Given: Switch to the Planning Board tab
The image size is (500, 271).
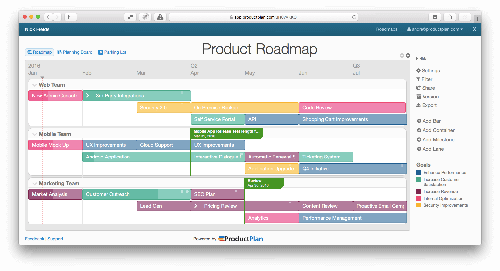Looking at the screenshot, I should pyautogui.click(x=75, y=52).
